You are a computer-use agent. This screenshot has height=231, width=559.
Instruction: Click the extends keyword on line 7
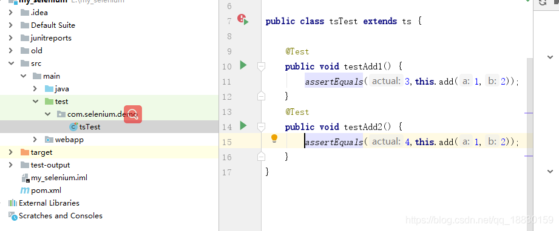click(380, 21)
